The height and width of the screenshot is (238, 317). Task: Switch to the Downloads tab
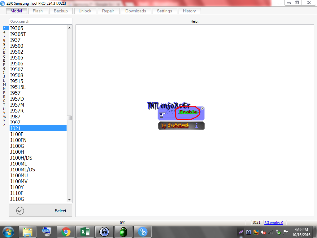[x=136, y=11]
